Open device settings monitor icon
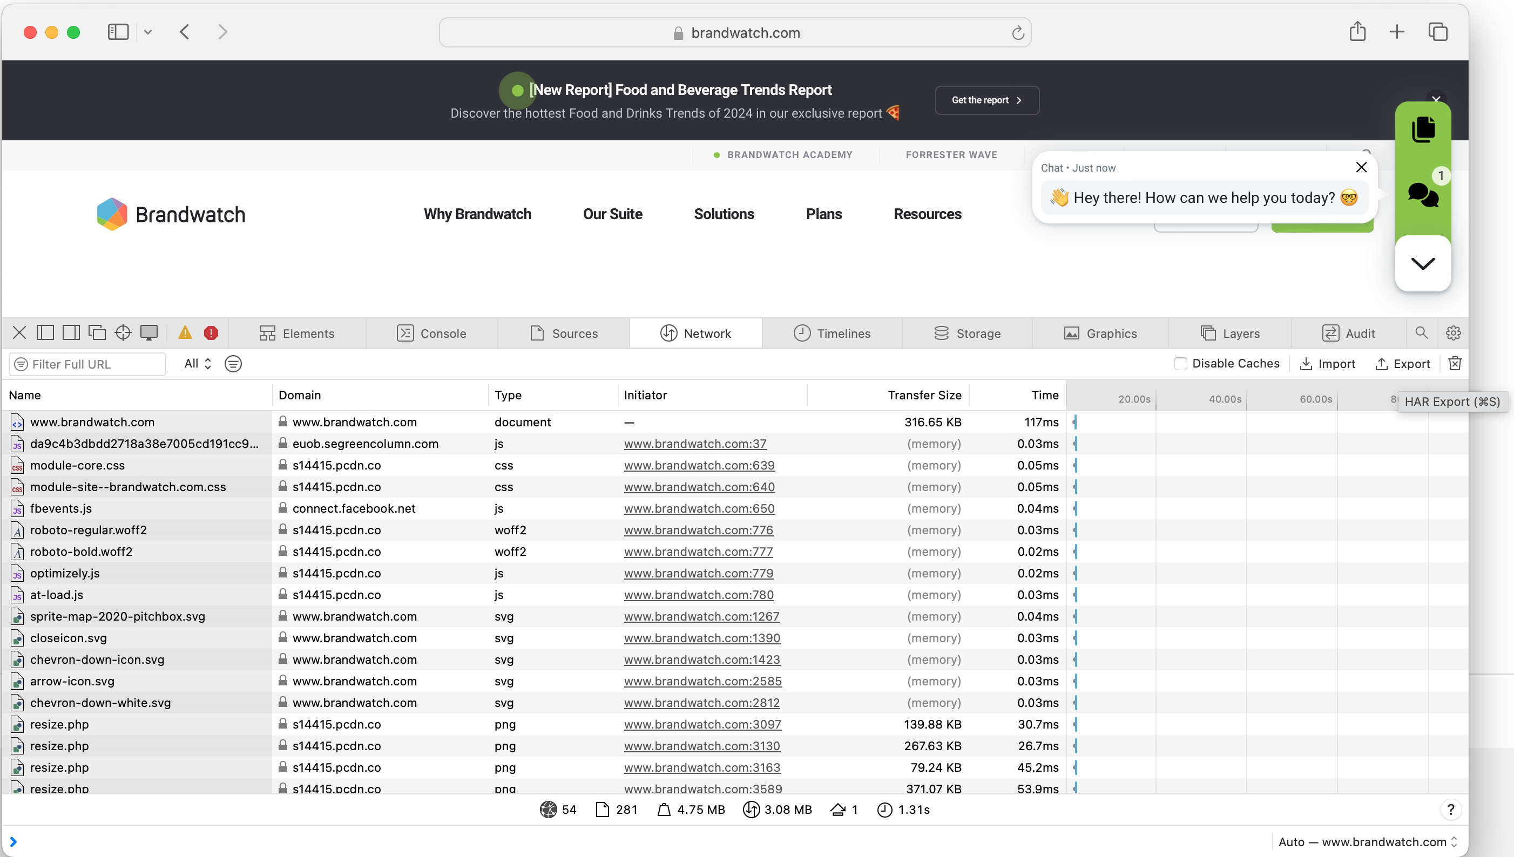Screen dimensions: 1514x857 149,333
